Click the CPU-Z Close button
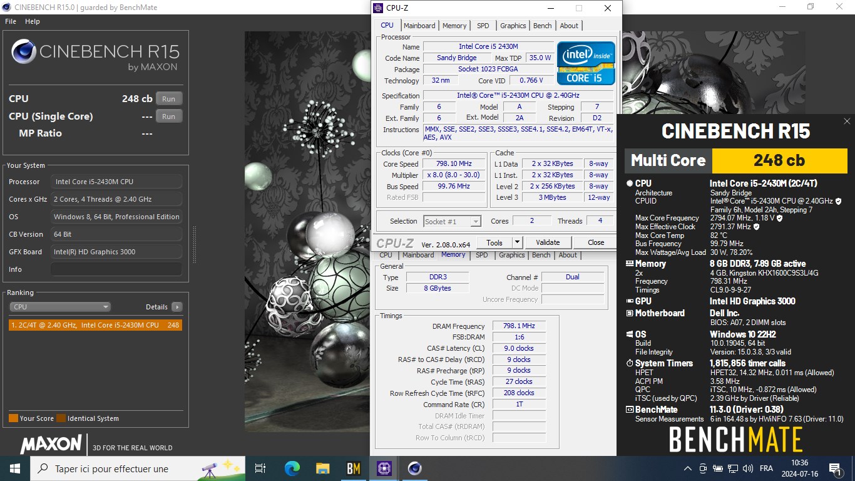 coord(596,242)
